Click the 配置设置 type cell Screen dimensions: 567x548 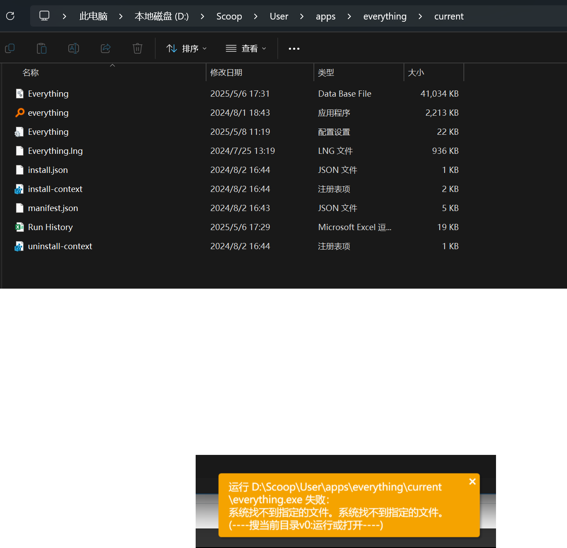(x=334, y=132)
